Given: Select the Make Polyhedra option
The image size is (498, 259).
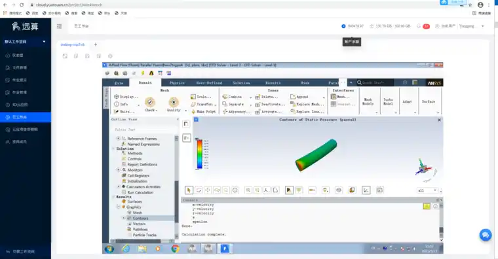Looking at the screenshot, I should pos(203,112).
